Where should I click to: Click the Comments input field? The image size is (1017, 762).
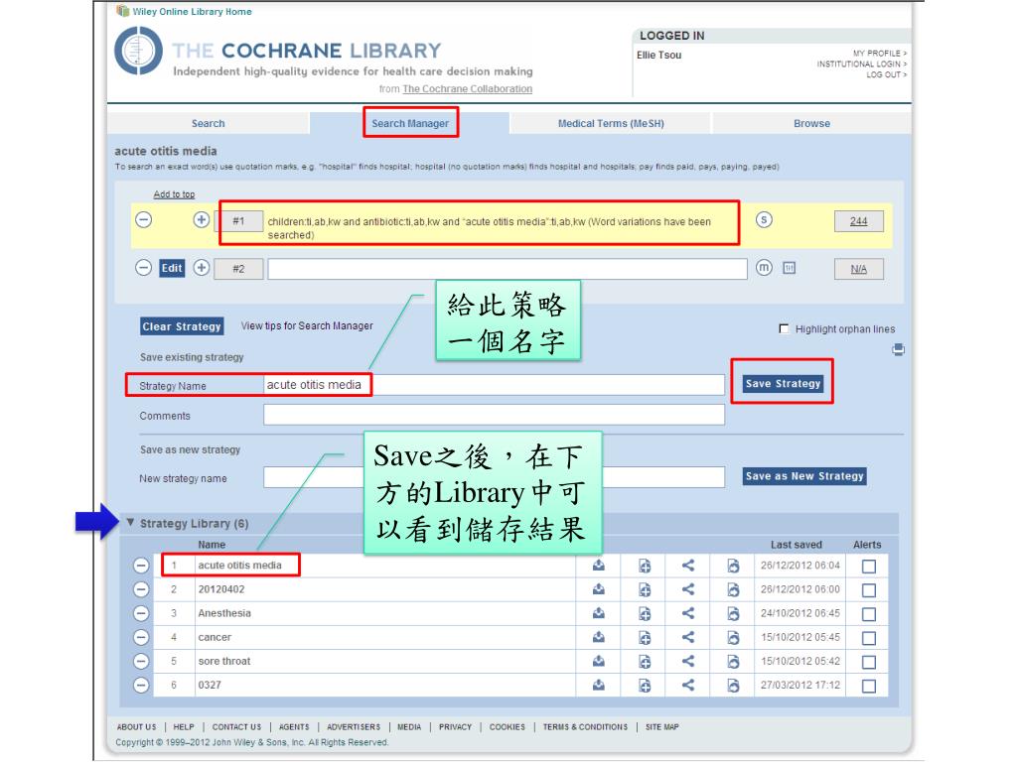(494, 416)
